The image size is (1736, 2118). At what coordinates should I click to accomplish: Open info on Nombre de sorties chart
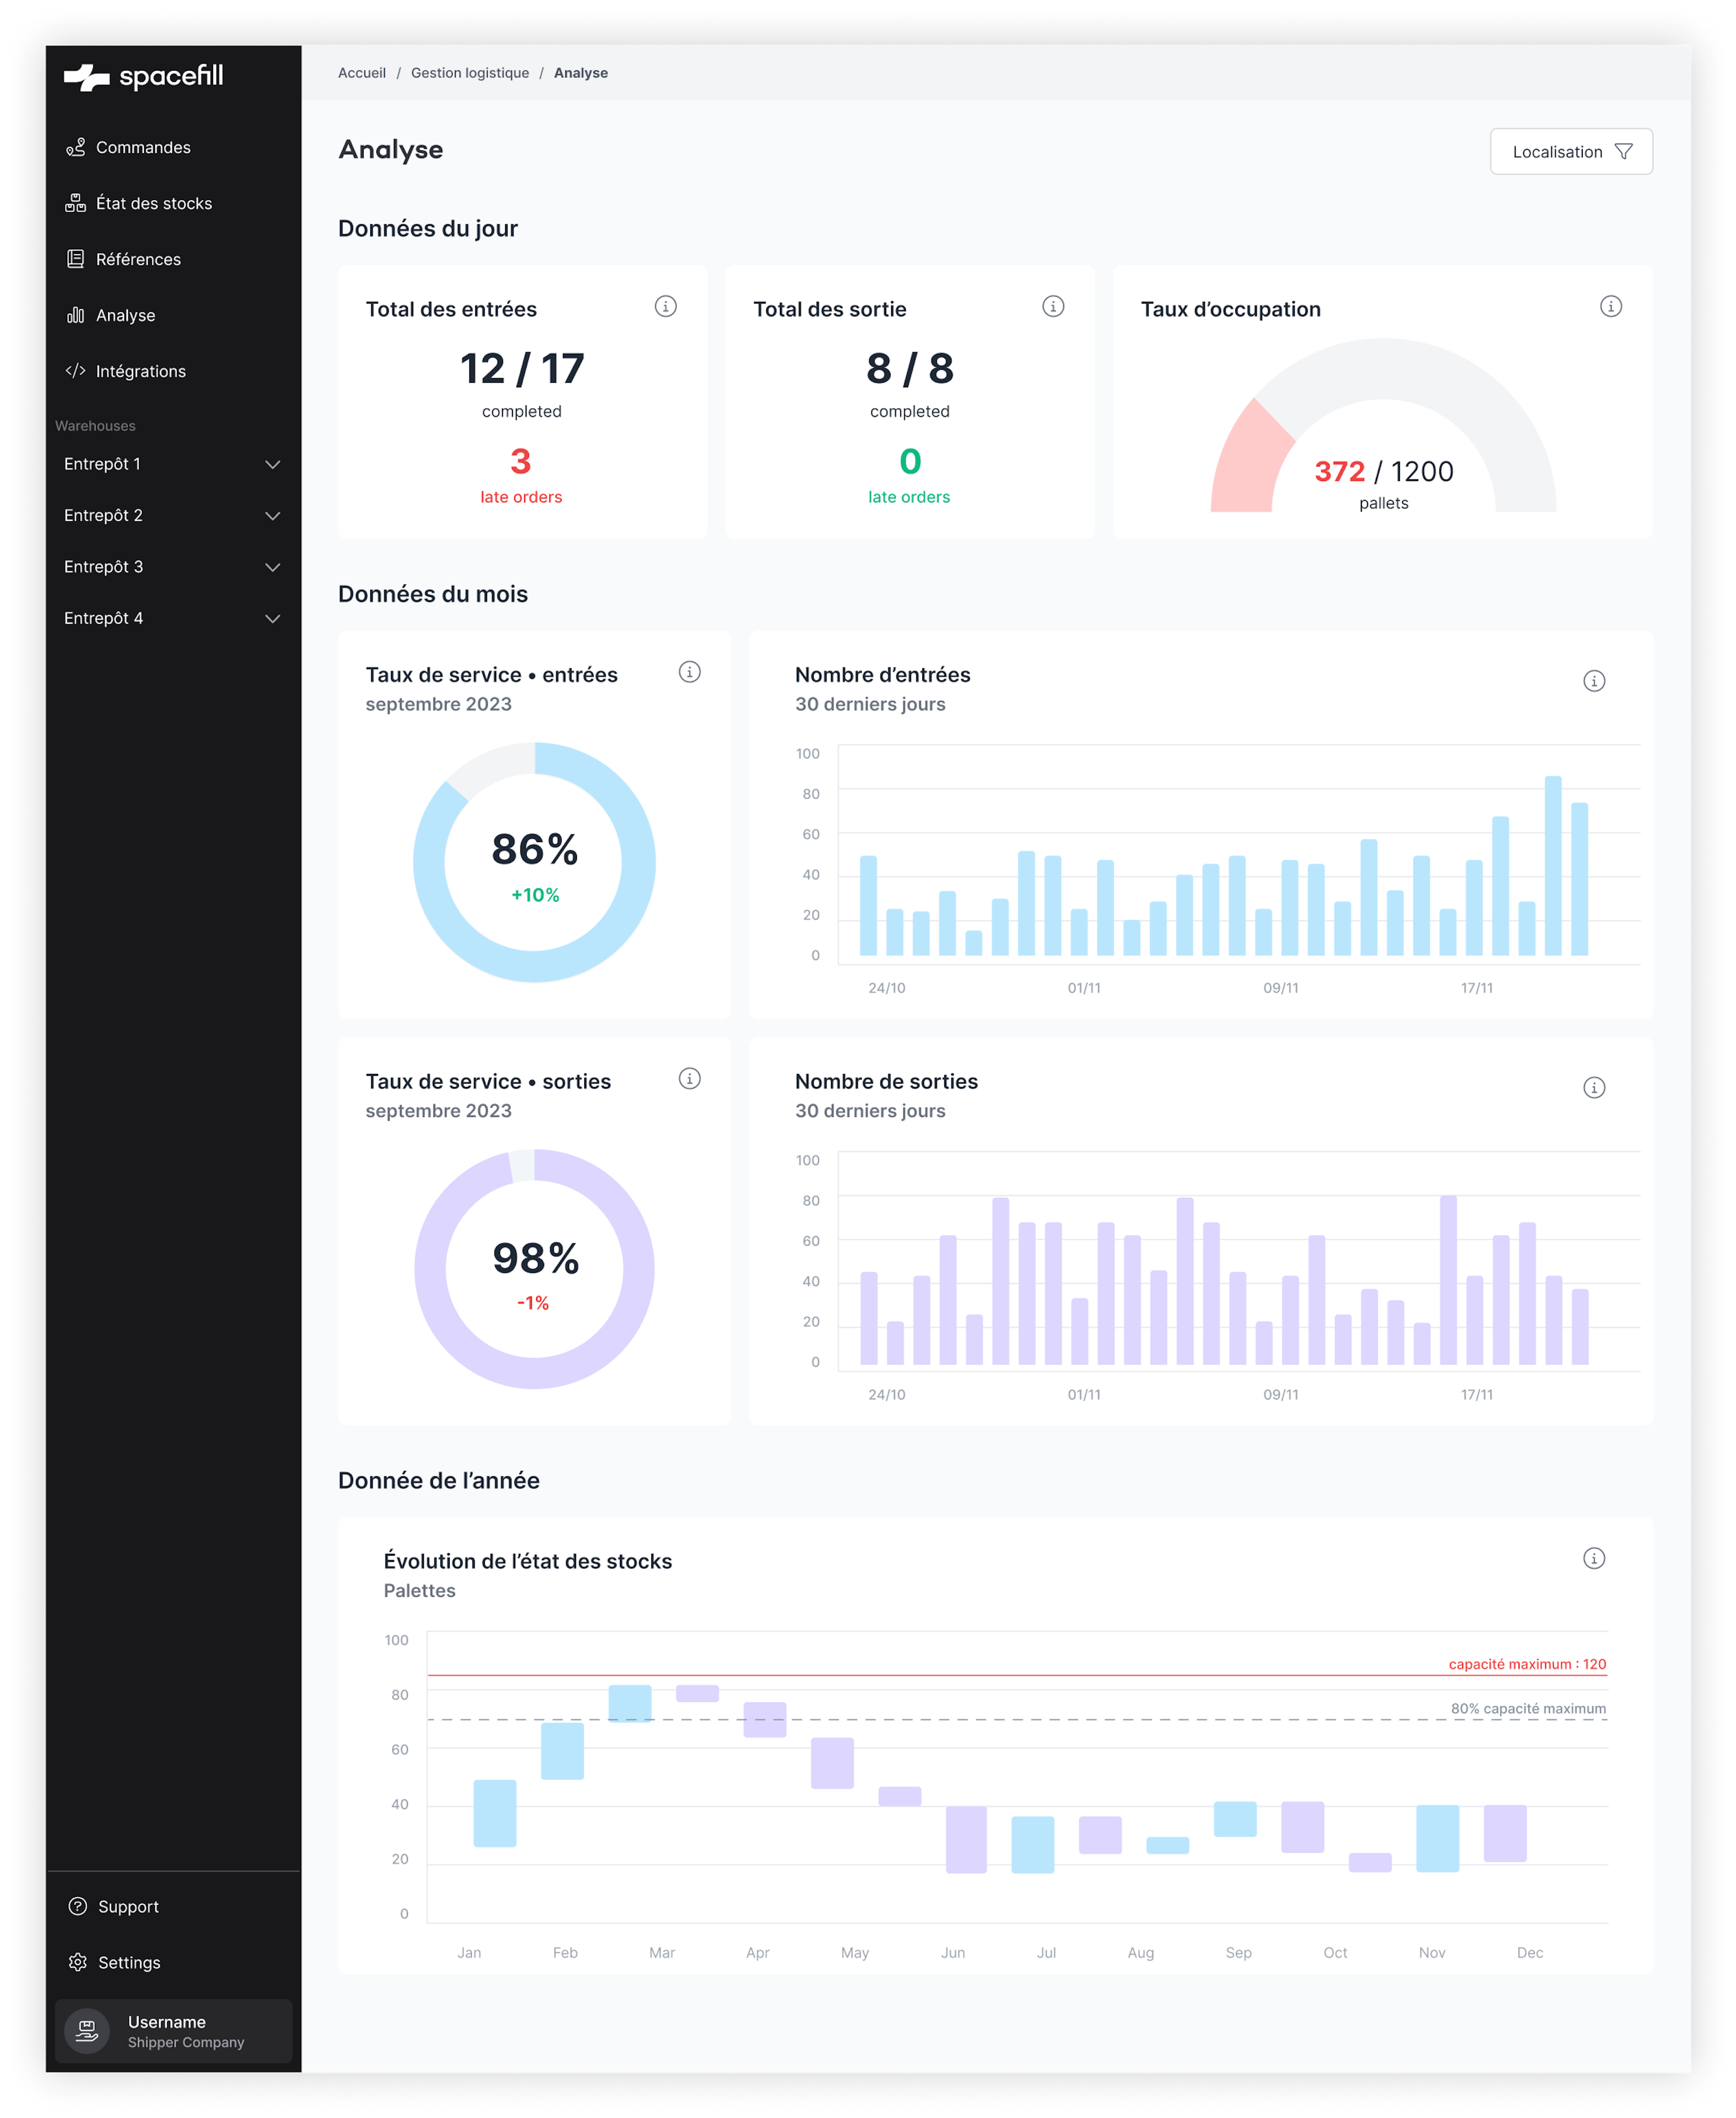(1594, 1087)
